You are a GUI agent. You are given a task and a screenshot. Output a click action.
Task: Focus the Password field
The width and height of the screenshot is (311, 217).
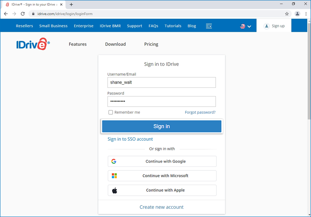click(162, 101)
